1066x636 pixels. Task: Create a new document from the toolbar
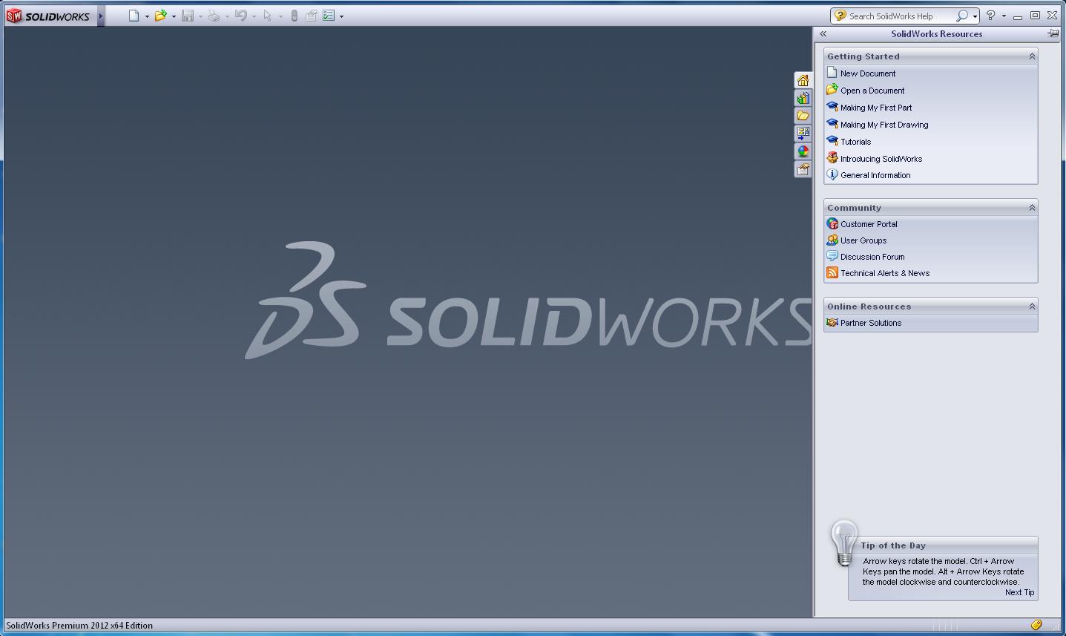tap(134, 16)
